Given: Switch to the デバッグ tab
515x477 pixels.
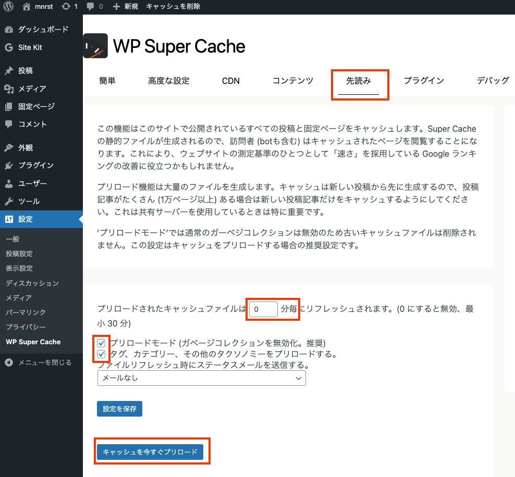Looking at the screenshot, I should 493,81.
